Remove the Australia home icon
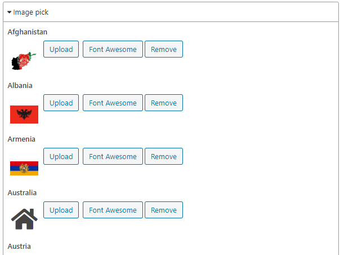Viewport: 340px width, 255px height. click(164, 210)
